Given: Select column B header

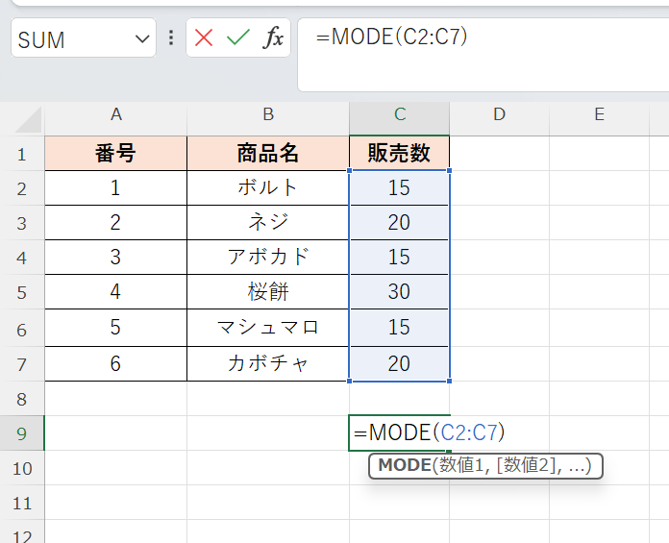Looking at the screenshot, I should [x=268, y=115].
